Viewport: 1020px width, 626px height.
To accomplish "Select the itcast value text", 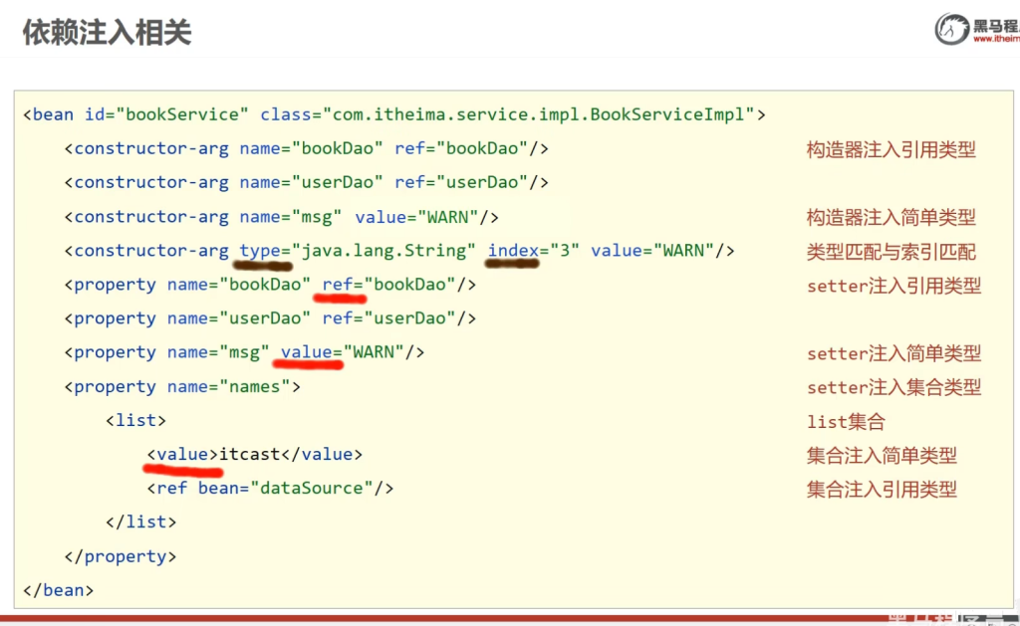I will click(x=250, y=455).
